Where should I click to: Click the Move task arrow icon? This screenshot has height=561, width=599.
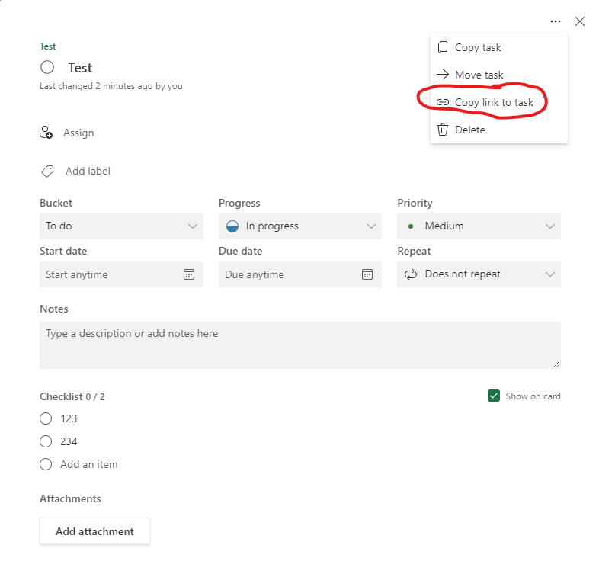pos(442,75)
